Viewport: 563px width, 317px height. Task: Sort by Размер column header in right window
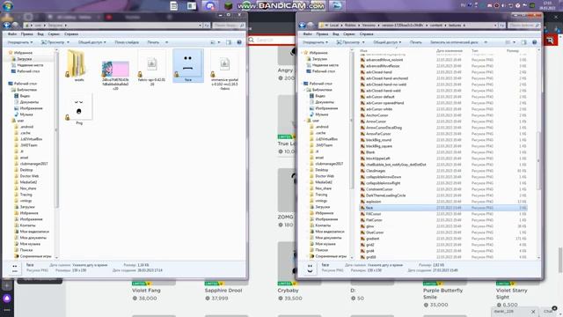coord(512,51)
